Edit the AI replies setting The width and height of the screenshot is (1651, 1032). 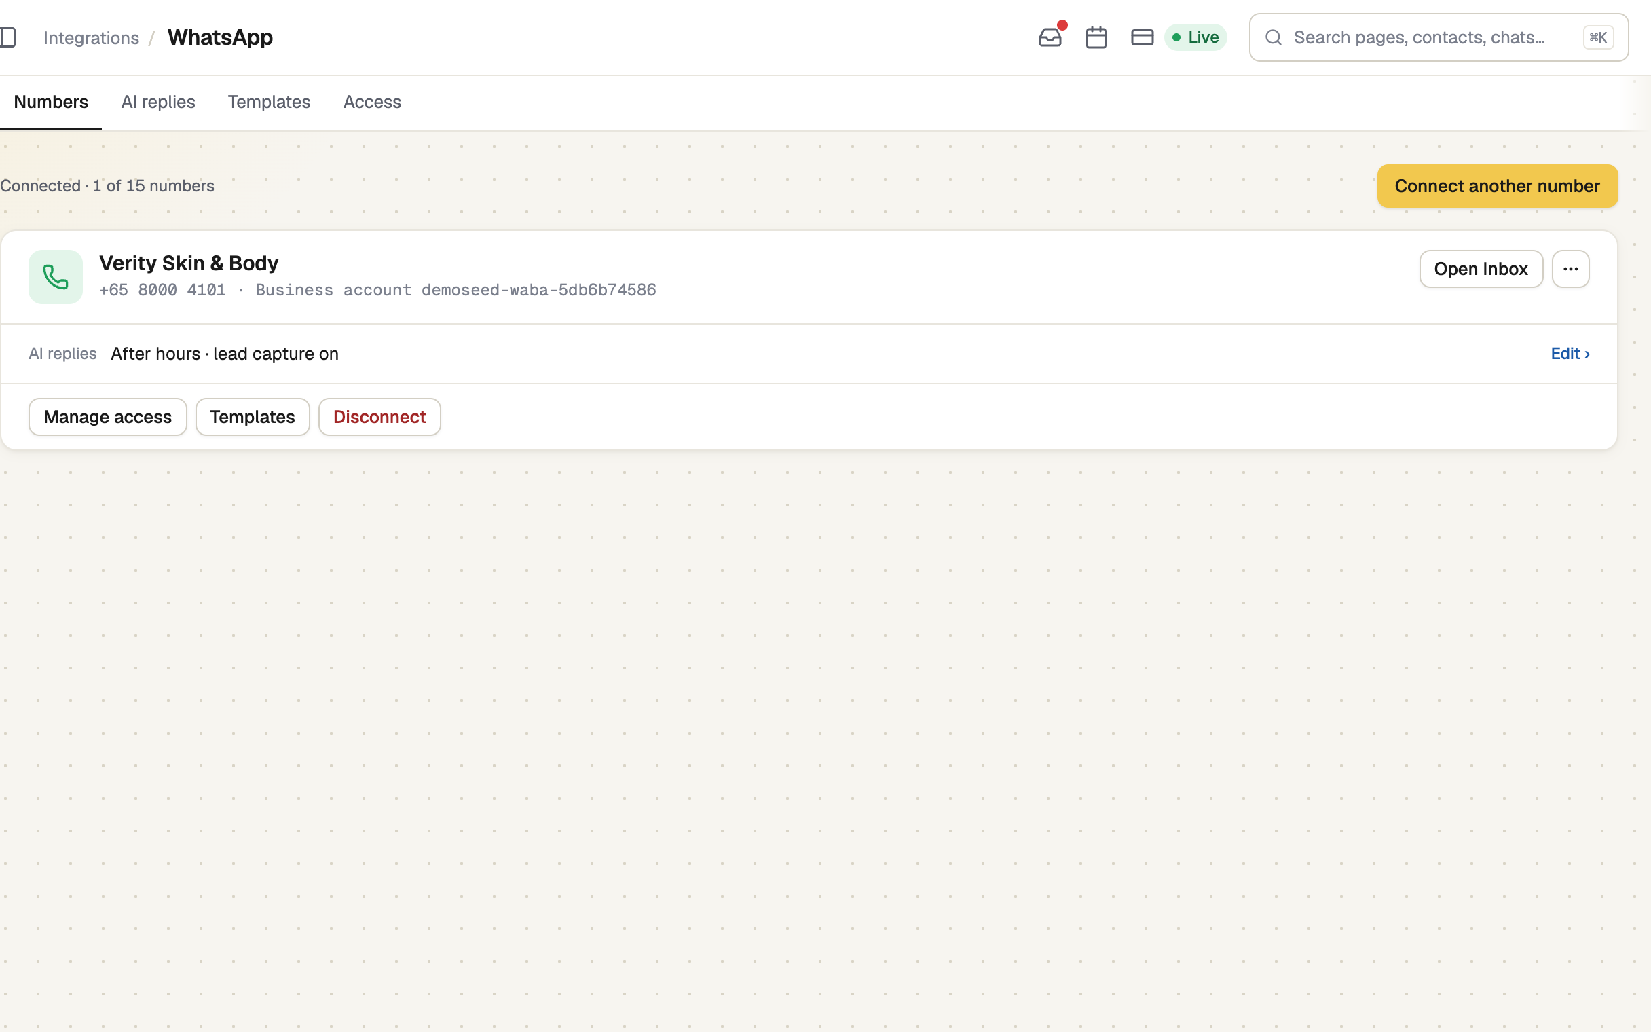[1570, 354]
